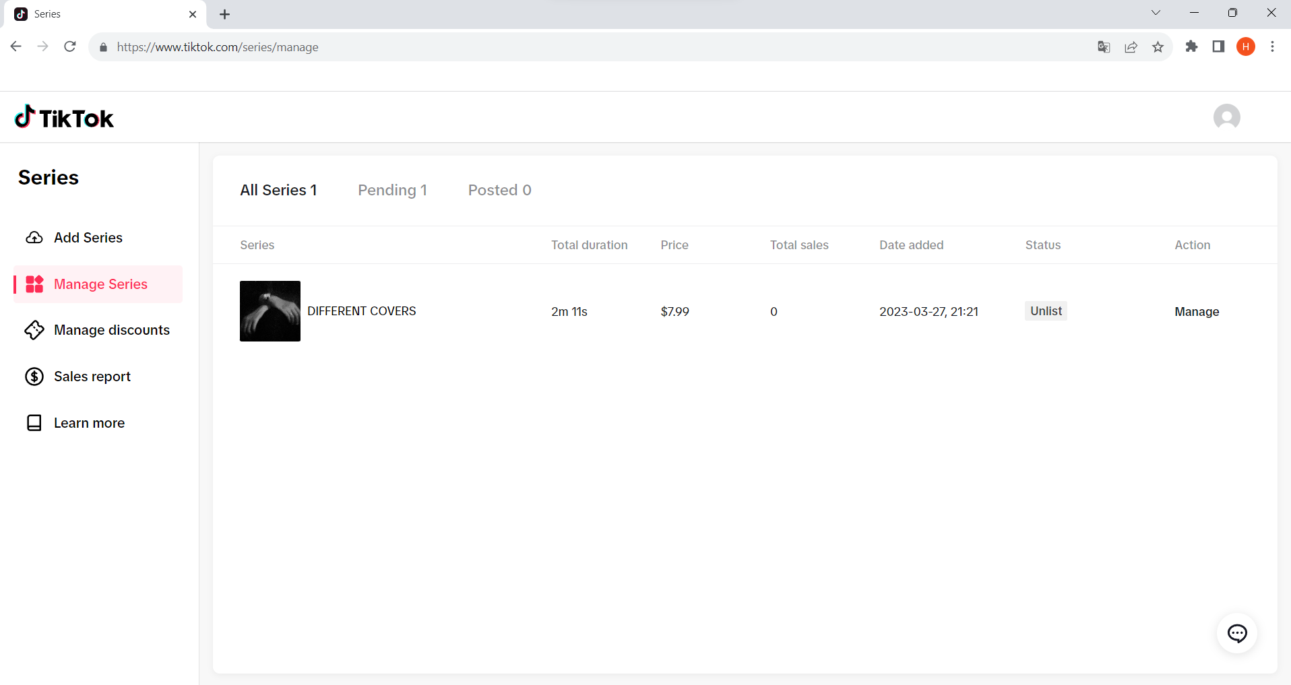Click the Price column header
The height and width of the screenshot is (685, 1291).
(x=674, y=245)
